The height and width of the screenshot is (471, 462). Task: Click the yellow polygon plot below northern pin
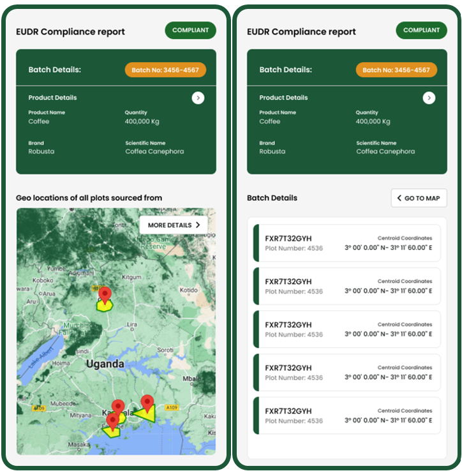105,306
